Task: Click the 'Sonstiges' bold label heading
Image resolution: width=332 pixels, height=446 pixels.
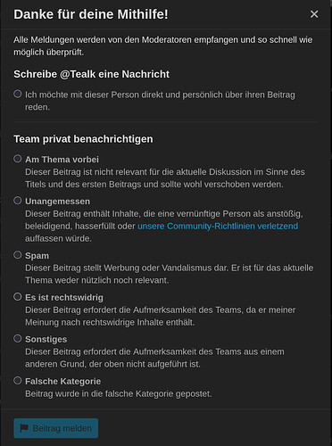Action: tap(46, 339)
